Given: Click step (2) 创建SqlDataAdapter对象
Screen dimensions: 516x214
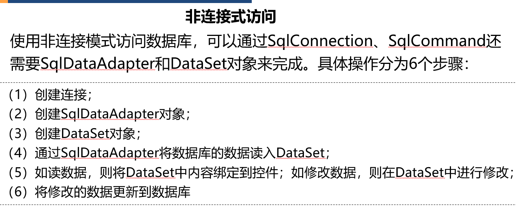Looking at the screenshot, I should 99,114.
